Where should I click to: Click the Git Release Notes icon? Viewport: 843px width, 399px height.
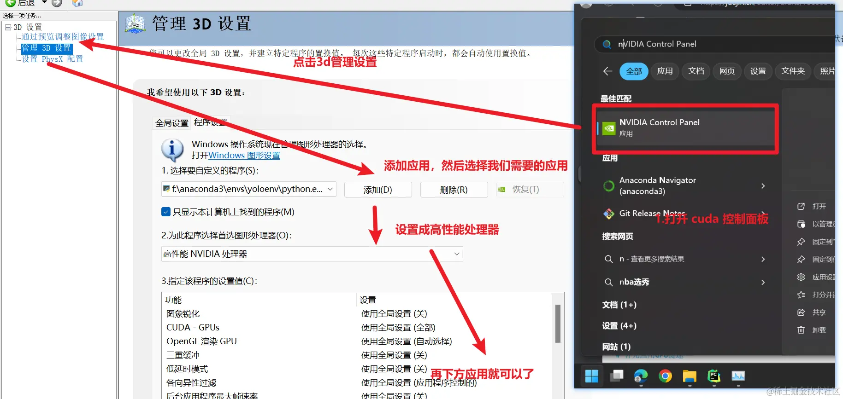(x=609, y=214)
